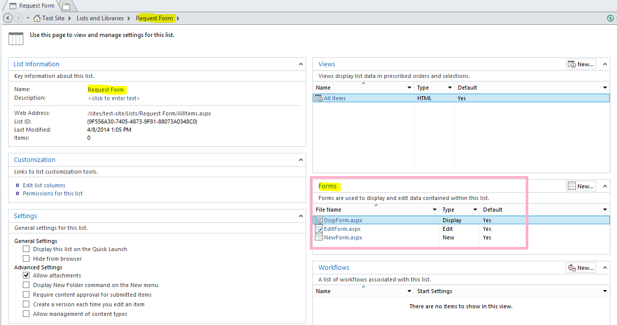Collapse the Settings section with its chevron
The width and height of the screenshot is (617, 325).
(x=301, y=215)
